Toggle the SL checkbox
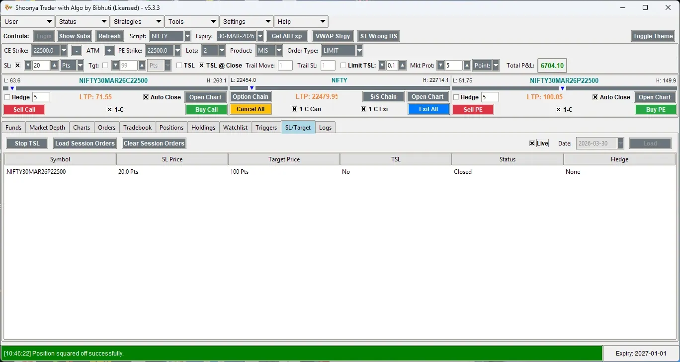The height and width of the screenshot is (362, 680). [x=18, y=66]
